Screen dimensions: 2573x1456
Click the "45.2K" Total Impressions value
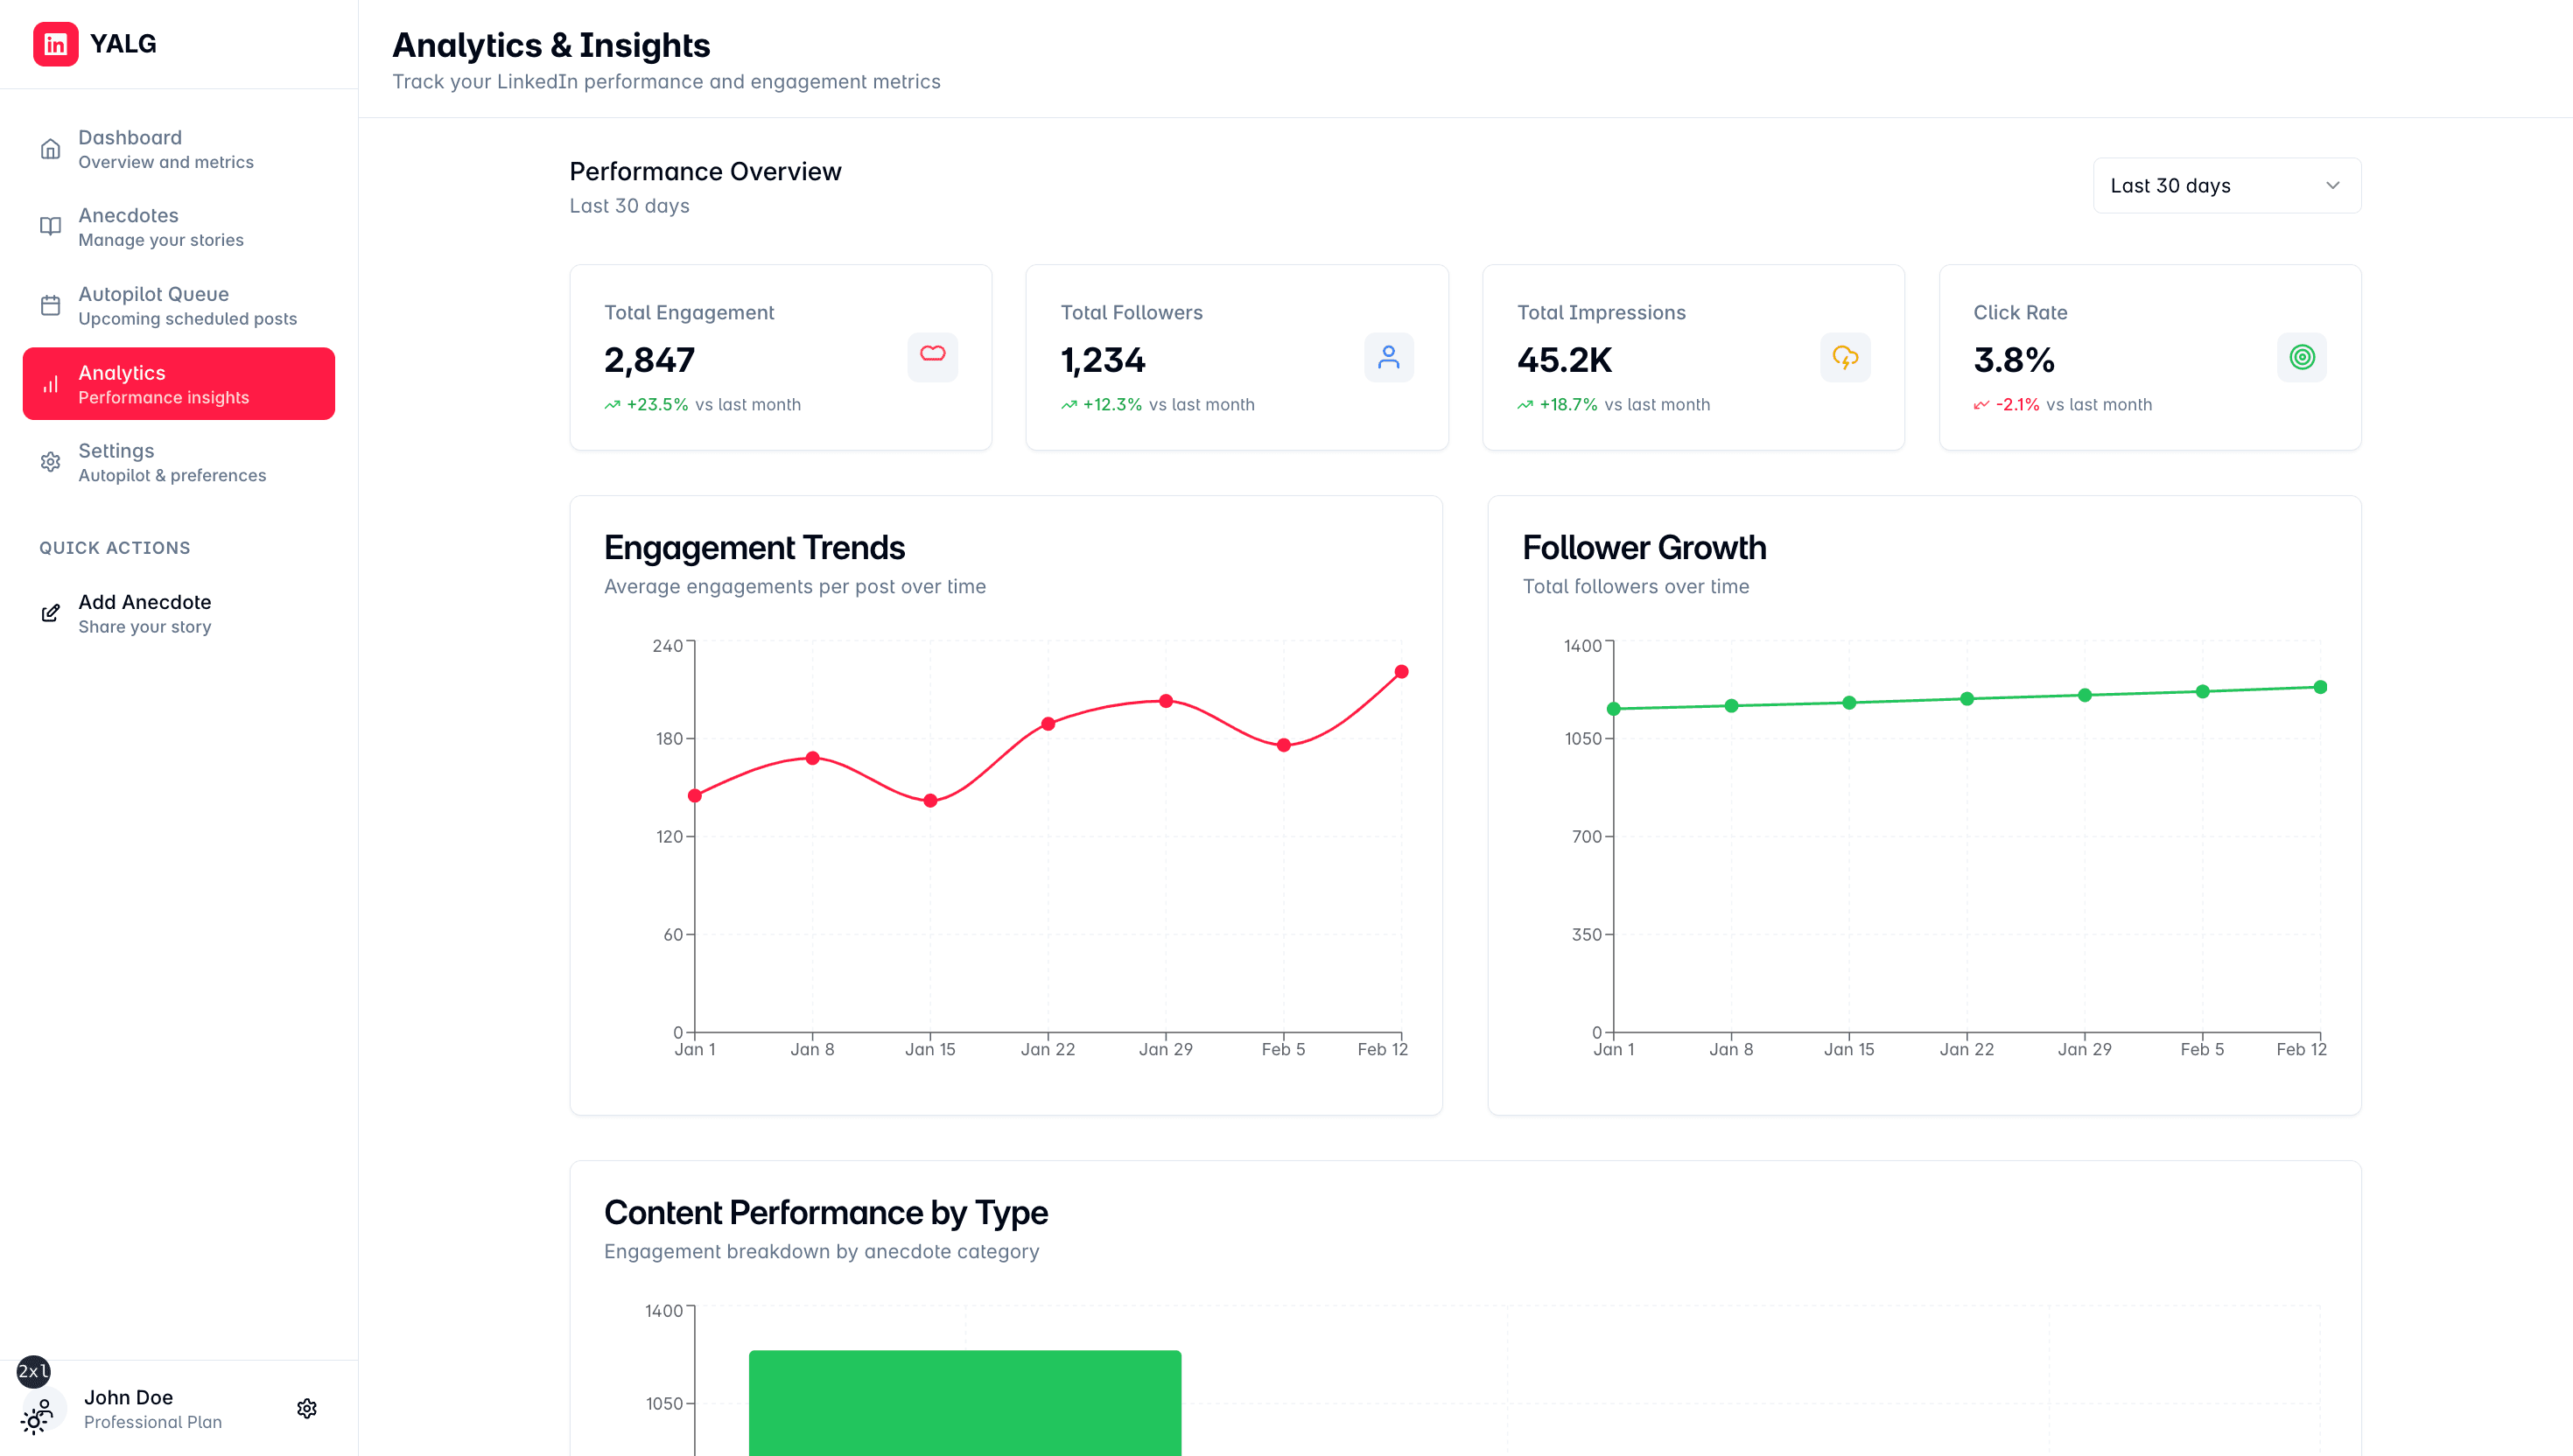(1565, 360)
